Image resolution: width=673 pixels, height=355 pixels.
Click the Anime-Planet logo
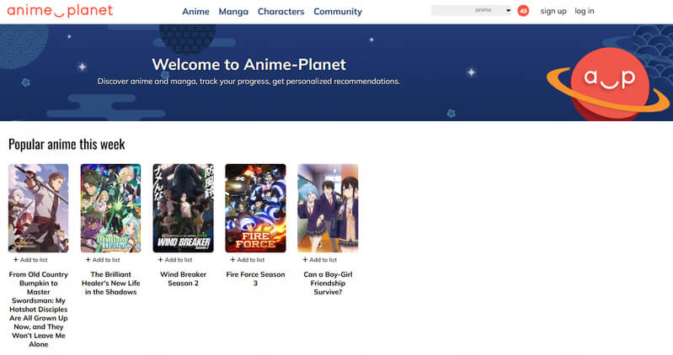point(60,11)
